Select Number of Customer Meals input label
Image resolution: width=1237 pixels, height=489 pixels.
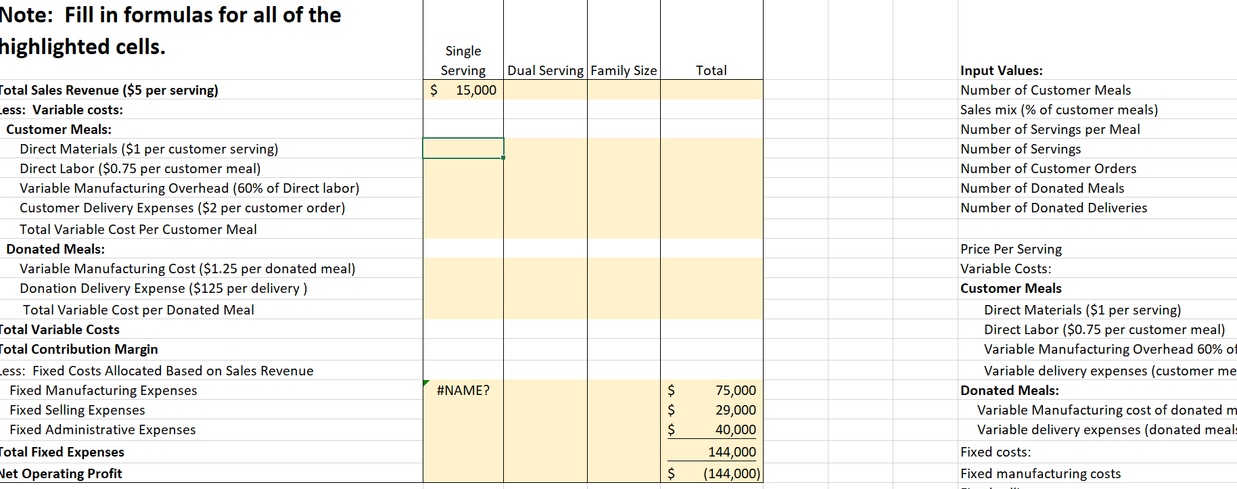pos(1046,90)
